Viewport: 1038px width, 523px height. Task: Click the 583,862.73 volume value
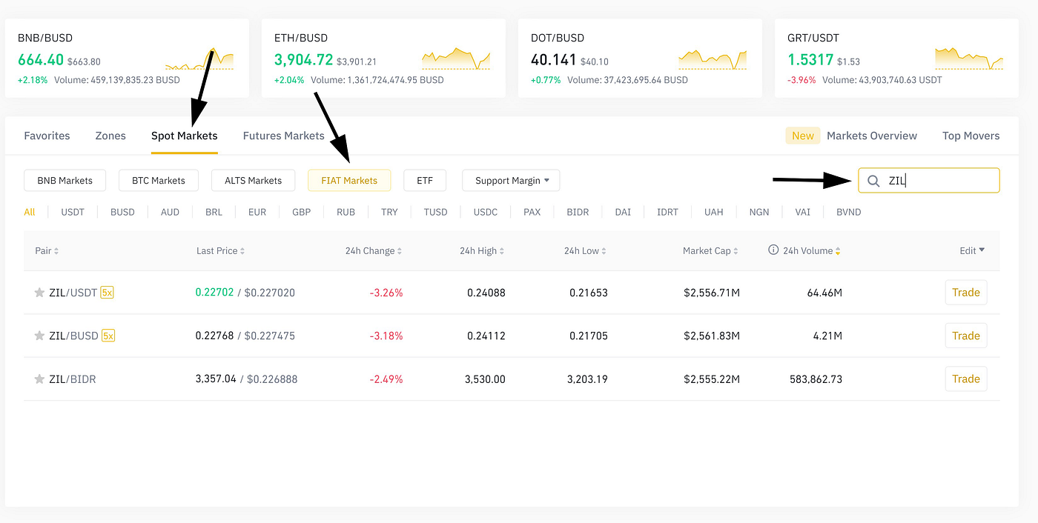coord(816,379)
